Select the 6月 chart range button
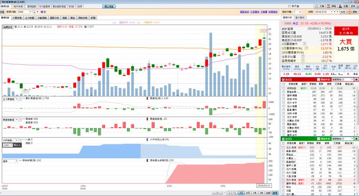 [248, 193]
